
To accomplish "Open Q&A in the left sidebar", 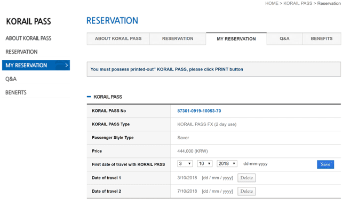I will (x=11, y=79).
